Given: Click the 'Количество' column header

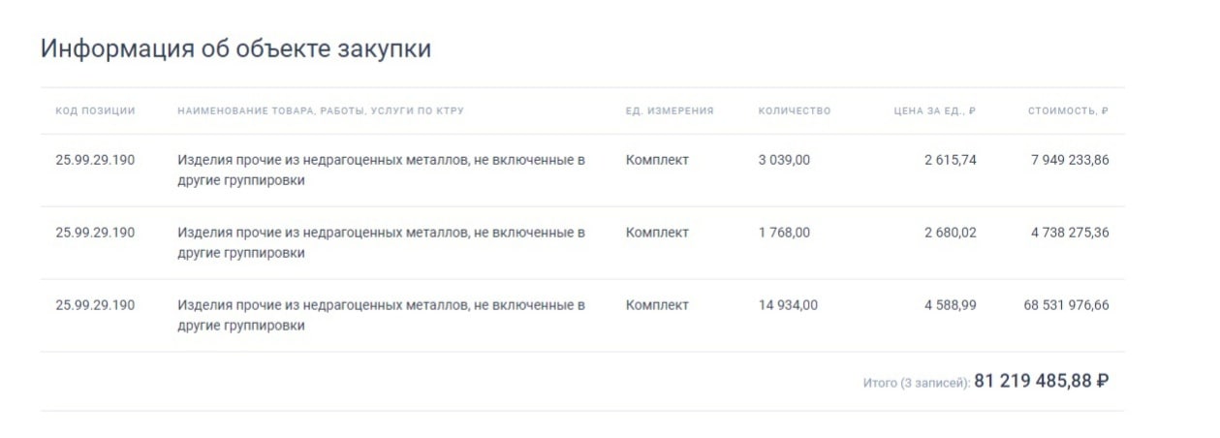Looking at the screenshot, I should click(x=795, y=110).
